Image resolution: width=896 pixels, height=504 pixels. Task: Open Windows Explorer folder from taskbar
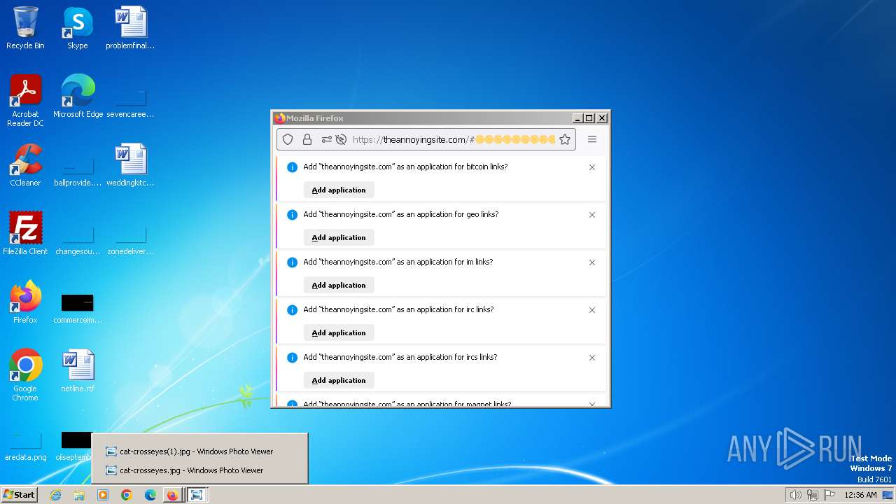coord(79,495)
